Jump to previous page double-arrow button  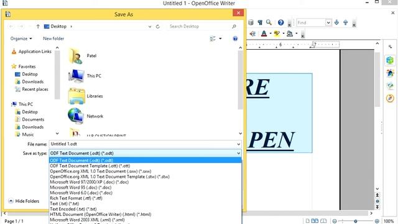coord(377,195)
